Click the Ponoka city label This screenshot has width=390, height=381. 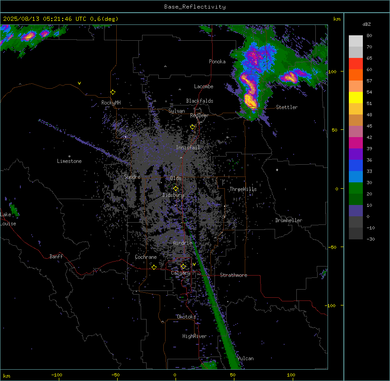[x=217, y=62]
